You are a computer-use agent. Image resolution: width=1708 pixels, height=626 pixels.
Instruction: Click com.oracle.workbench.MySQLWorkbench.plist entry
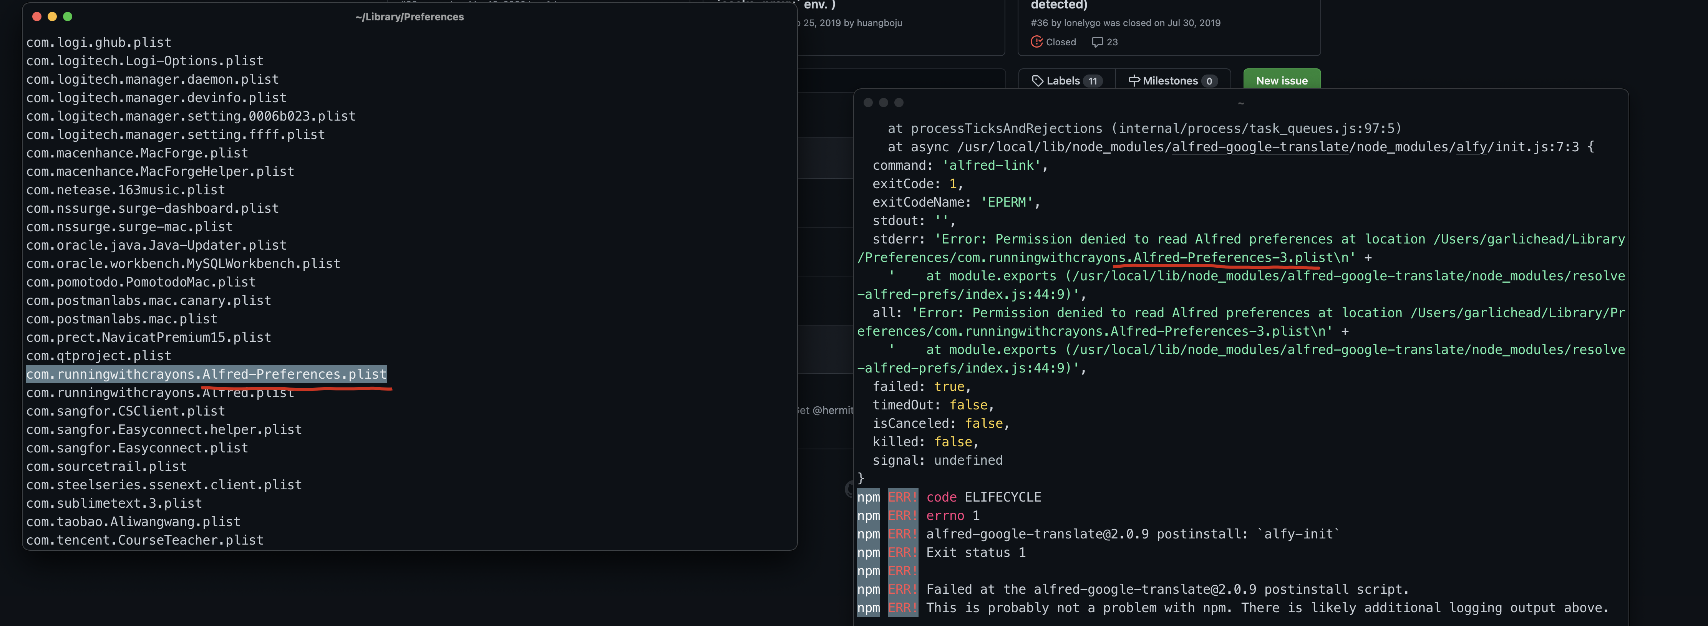[x=183, y=263]
